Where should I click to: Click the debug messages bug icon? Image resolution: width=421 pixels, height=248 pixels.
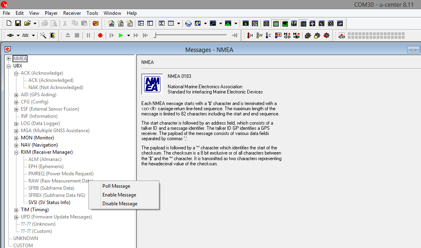tap(52, 36)
